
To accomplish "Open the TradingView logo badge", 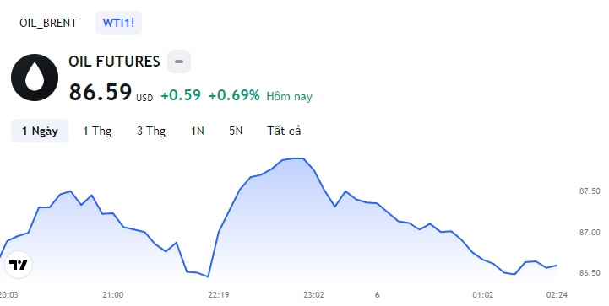I will (19, 265).
